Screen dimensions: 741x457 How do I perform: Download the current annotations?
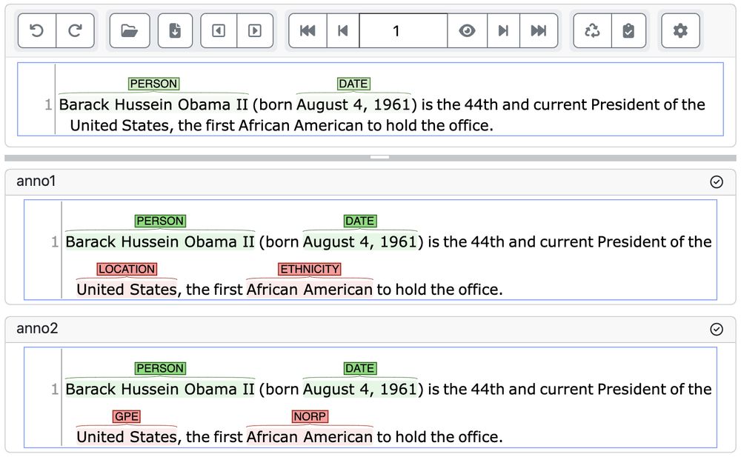click(175, 30)
